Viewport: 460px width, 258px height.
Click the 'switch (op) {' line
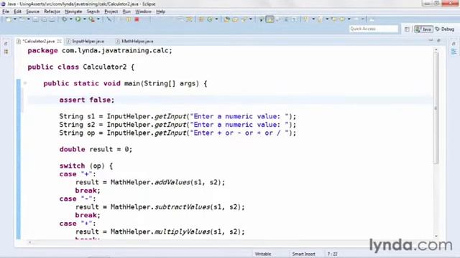click(86, 166)
